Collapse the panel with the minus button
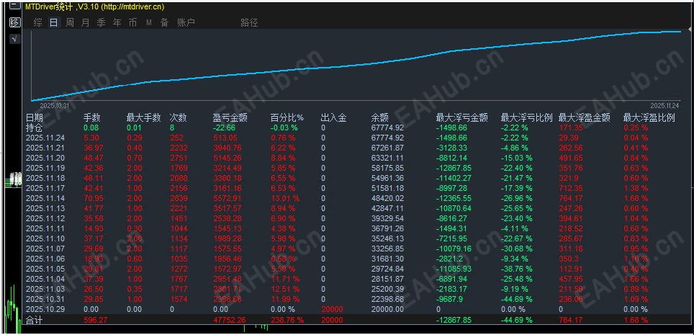This screenshot has height=335, width=694. click(15, 5)
